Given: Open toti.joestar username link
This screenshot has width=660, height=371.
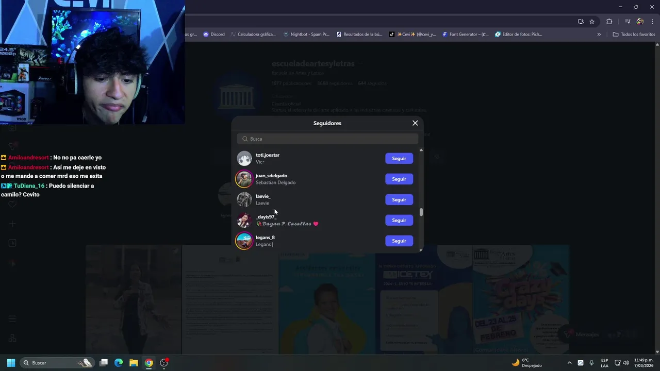Looking at the screenshot, I should 268,155.
